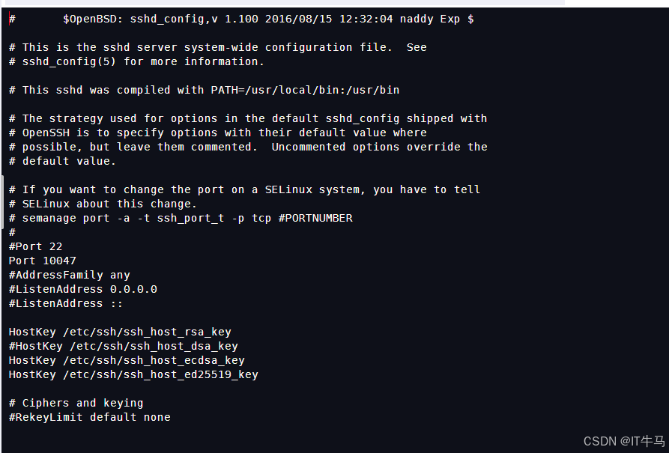Screen dimensions: 669x453
Task: Click the PATH=/usr/local/bin:/usr/bin text
Action: (305, 90)
